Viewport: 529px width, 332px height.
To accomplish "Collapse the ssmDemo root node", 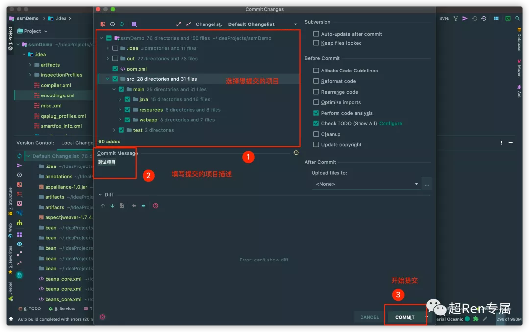I will click(101, 38).
